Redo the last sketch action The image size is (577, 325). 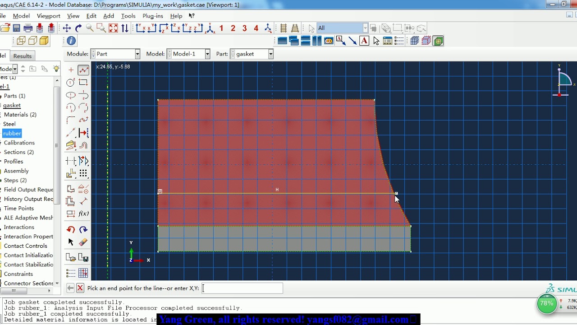(x=83, y=230)
